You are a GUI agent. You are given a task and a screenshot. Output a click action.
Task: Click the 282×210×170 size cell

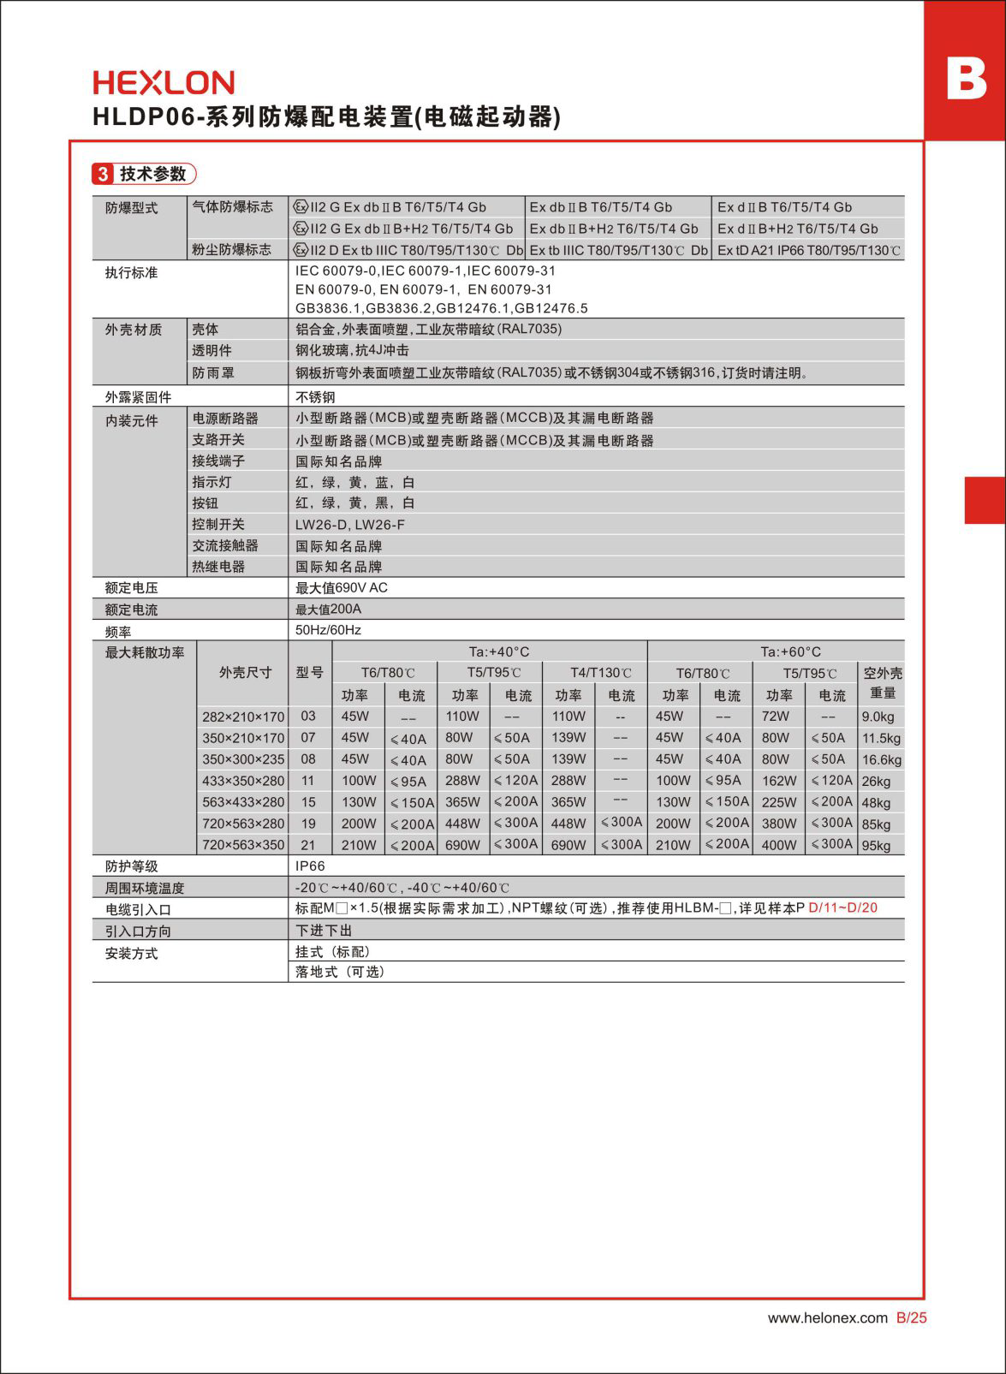pos(243,717)
